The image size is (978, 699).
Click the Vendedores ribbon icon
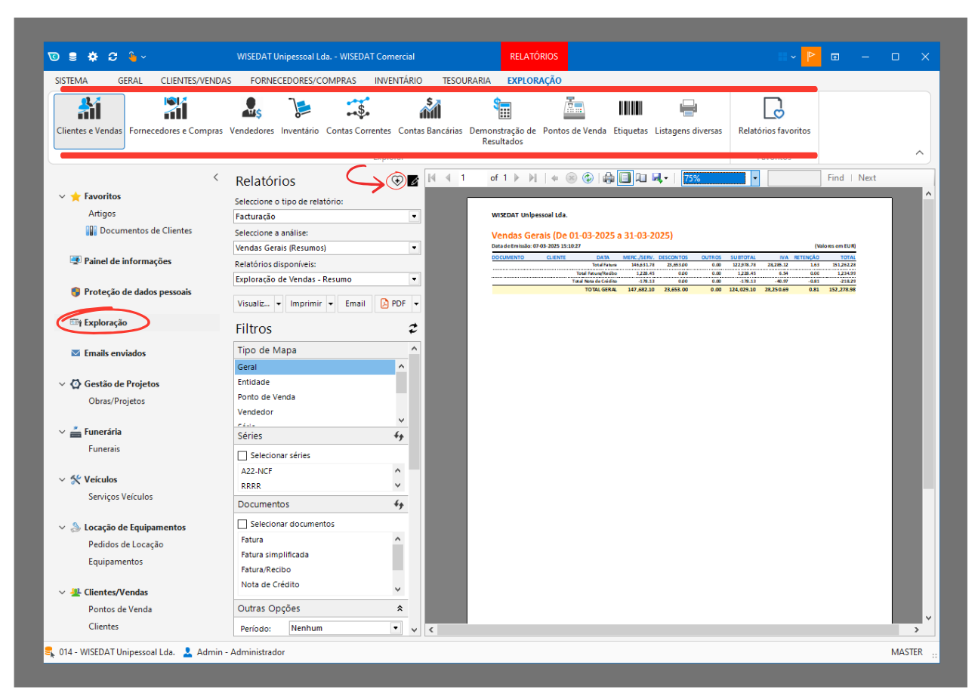(x=251, y=117)
